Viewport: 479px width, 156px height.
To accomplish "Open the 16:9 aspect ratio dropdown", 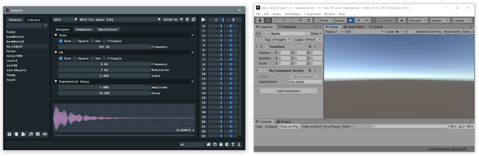I will click(x=364, y=31).
